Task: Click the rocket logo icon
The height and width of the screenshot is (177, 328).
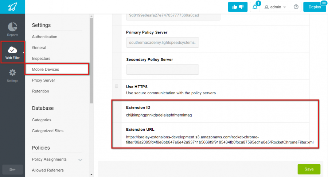Action: [x=12, y=7]
